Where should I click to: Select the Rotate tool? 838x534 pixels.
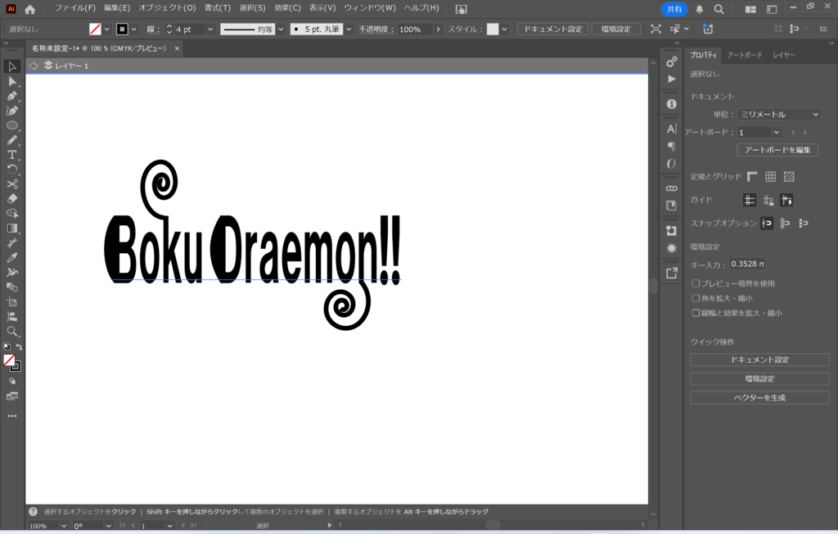point(11,169)
